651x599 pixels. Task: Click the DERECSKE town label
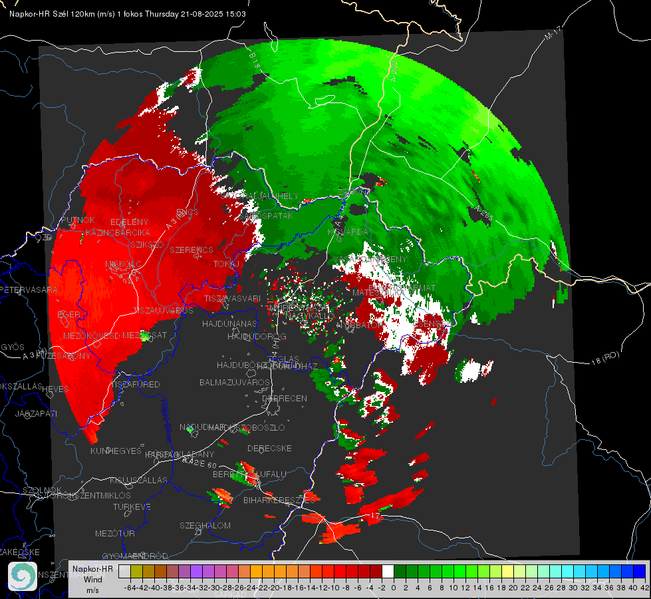pos(269,449)
